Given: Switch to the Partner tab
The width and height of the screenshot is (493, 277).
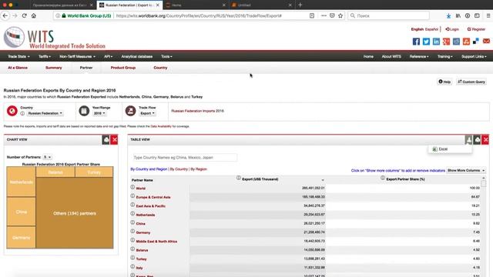Looking at the screenshot, I should pyautogui.click(x=86, y=68).
